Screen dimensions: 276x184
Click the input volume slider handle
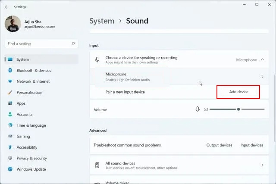click(238, 109)
